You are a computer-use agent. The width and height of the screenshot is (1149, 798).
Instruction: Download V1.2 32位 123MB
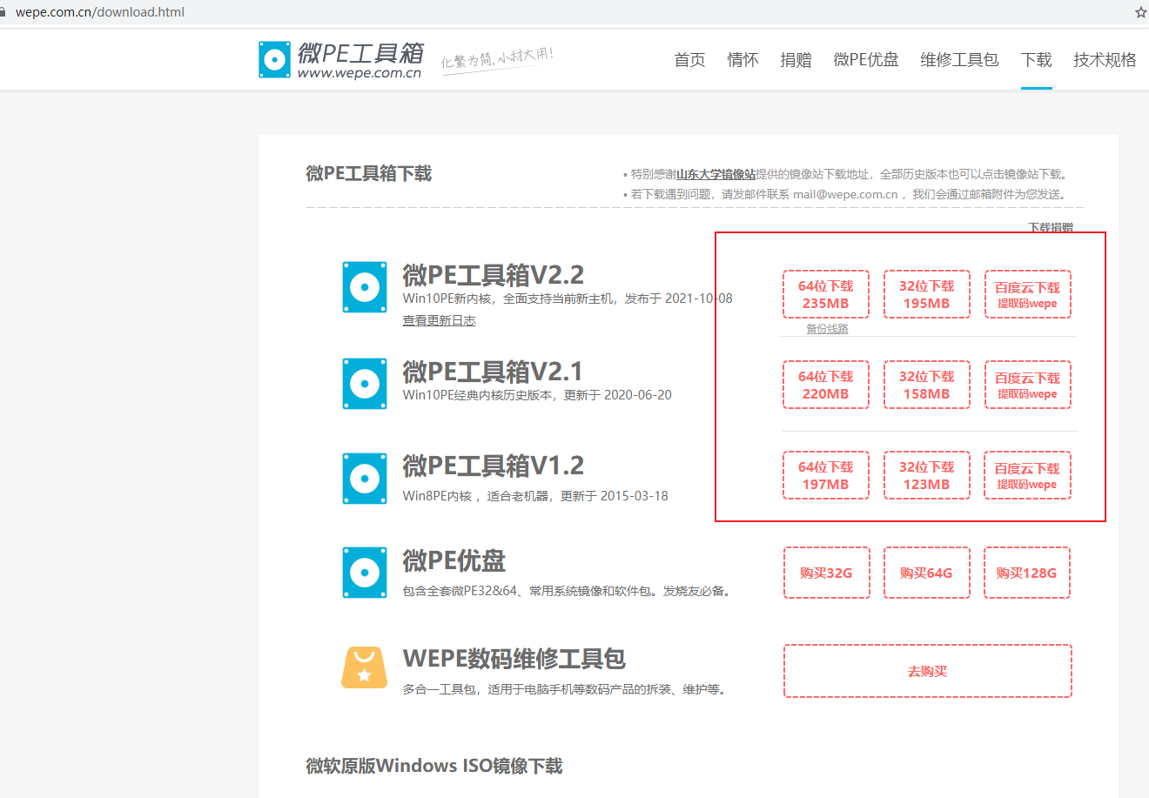pos(927,475)
